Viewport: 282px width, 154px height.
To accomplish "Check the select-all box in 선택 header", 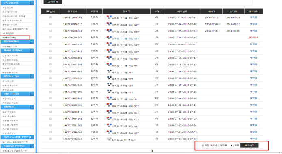I will coord(47,11).
